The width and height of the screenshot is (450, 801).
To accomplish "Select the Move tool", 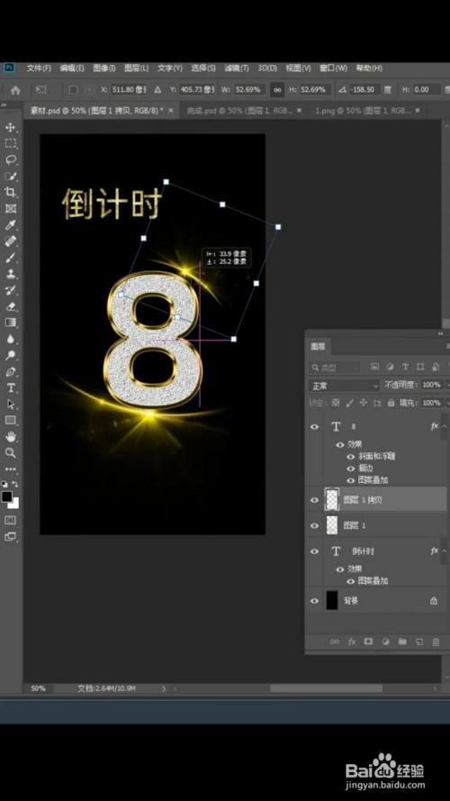I will pos(10,127).
